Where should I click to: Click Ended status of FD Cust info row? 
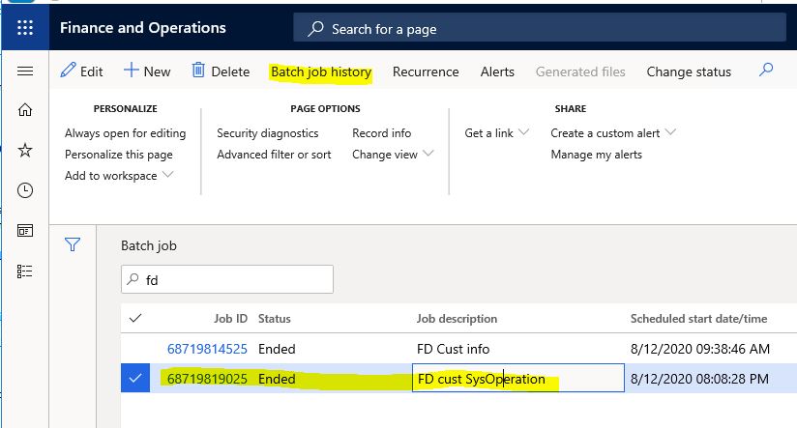pyautogui.click(x=277, y=349)
